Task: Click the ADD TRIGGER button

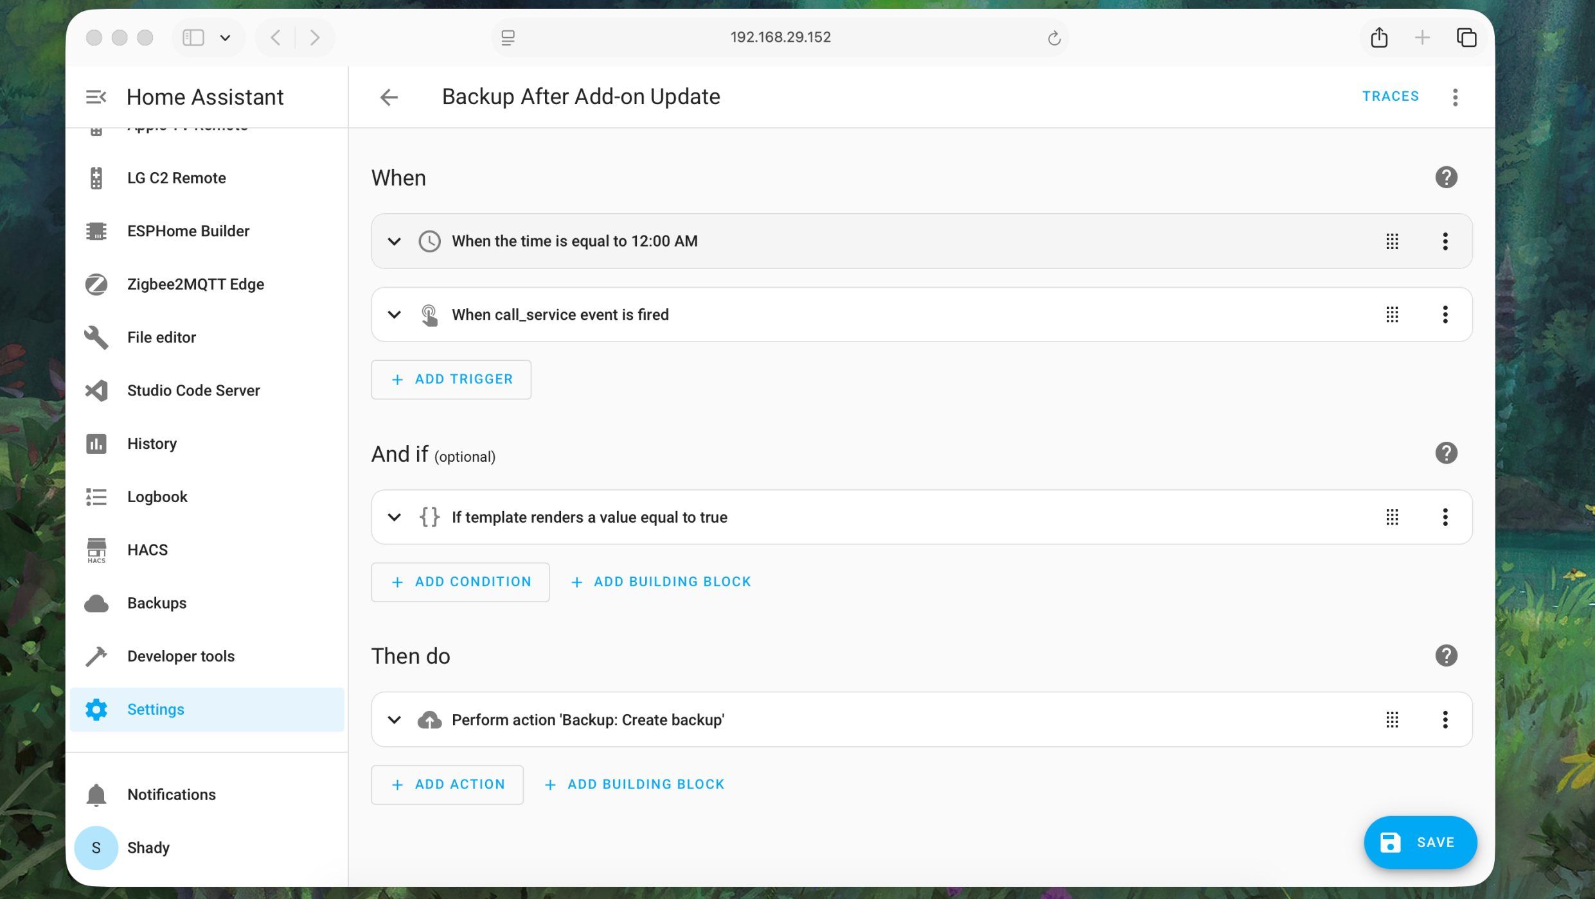Action: pyautogui.click(x=451, y=380)
